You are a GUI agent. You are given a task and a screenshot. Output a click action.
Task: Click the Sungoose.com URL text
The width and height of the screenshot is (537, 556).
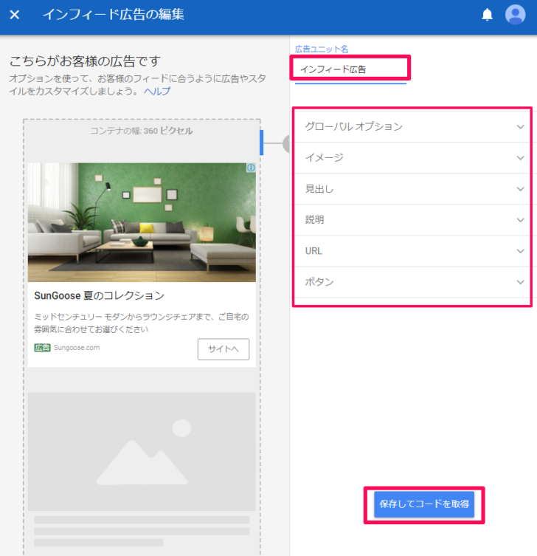pyautogui.click(x=77, y=348)
